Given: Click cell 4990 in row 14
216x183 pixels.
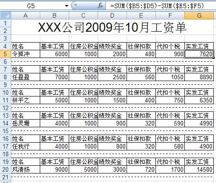Looking at the screenshot, I should 199,123.
